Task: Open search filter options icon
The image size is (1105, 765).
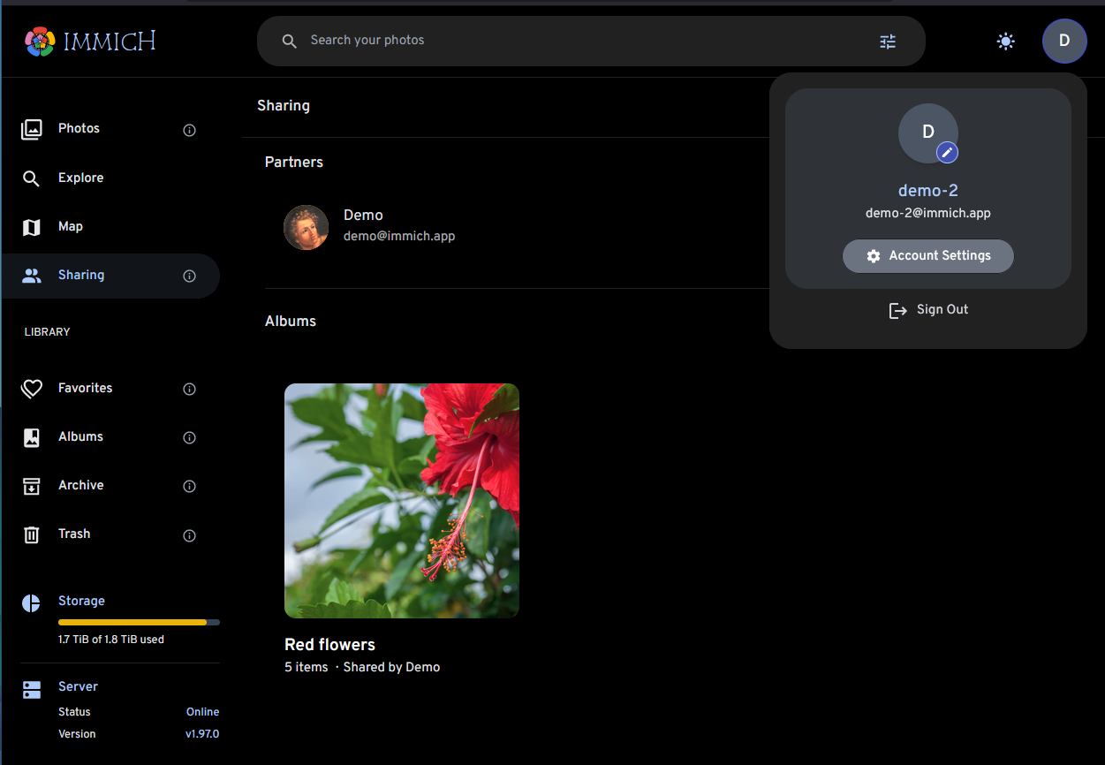Action: (888, 42)
